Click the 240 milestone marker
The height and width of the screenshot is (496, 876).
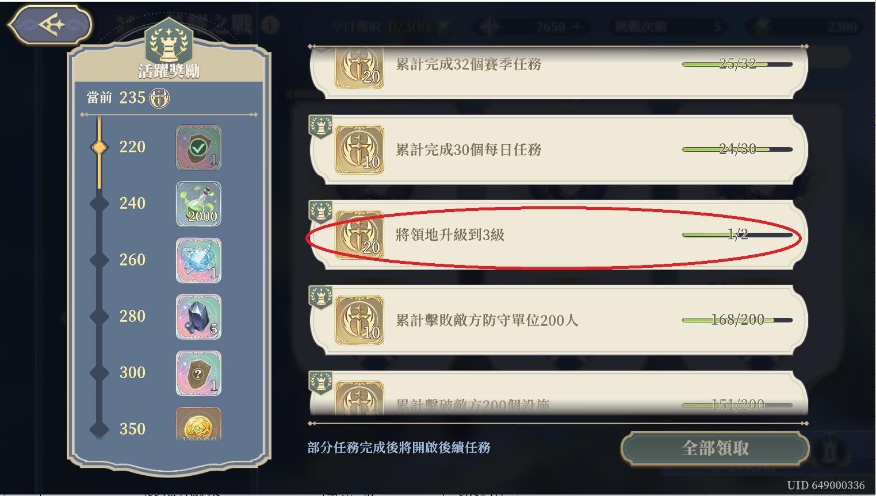click(100, 203)
